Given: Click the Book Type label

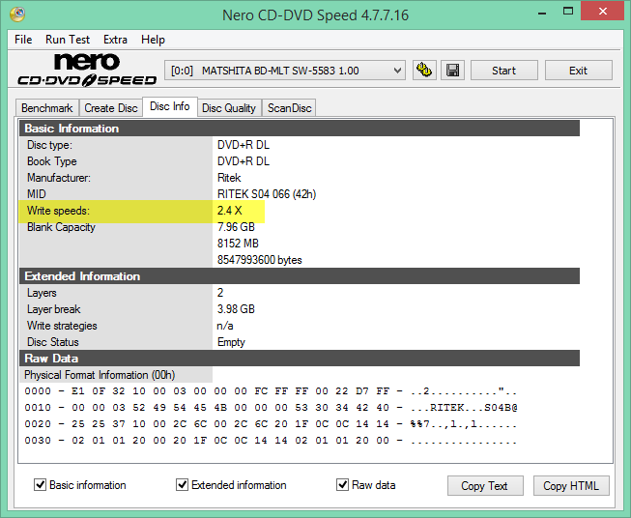Looking at the screenshot, I should click(x=52, y=161).
